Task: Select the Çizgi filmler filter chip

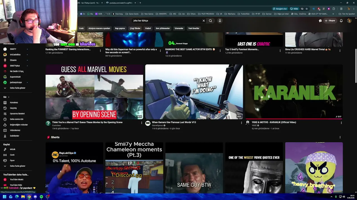Action: tap(135, 28)
